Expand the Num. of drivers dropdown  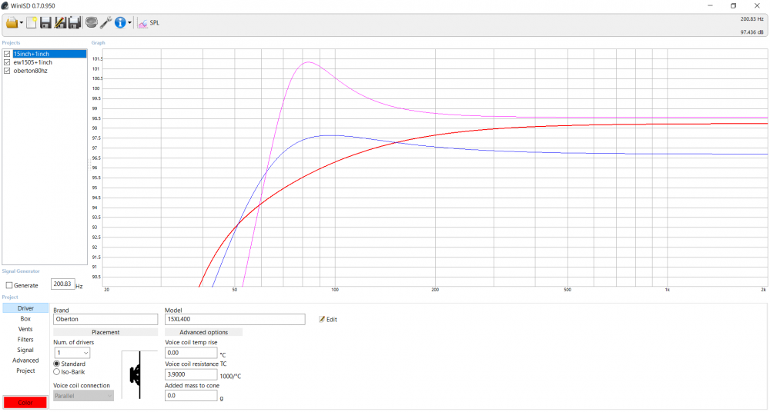coord(72,353)
